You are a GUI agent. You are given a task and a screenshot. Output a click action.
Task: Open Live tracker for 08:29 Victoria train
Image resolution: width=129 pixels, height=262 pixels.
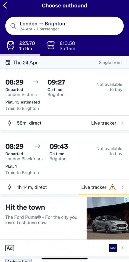tap(104, 123)
